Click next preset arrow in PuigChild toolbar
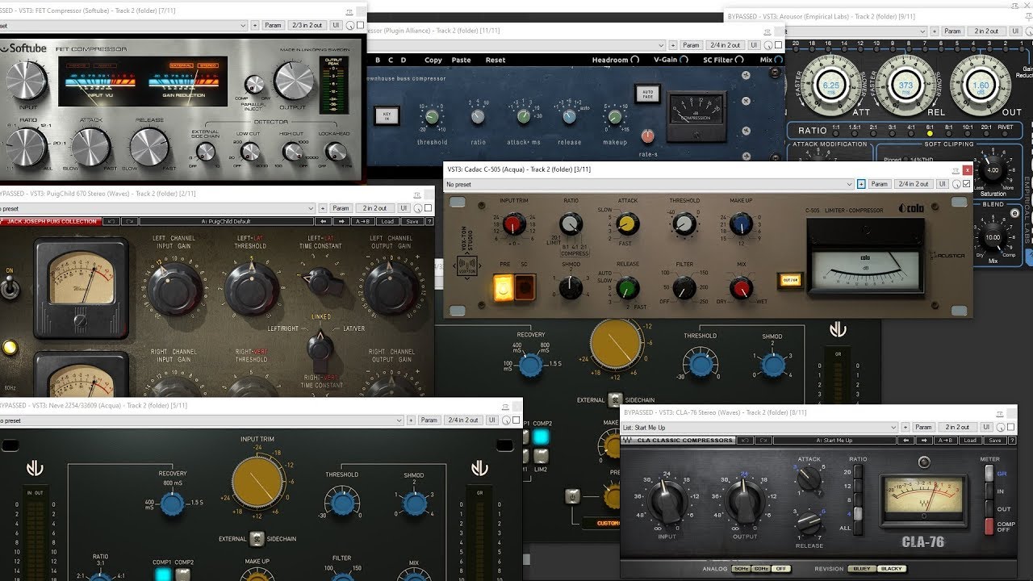The image size is (1033, 581). pos(342,221)
